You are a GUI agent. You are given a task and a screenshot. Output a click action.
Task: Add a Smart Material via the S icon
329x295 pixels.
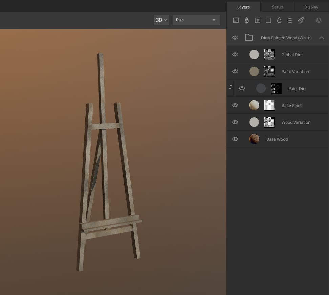click(x=257, y=20)
